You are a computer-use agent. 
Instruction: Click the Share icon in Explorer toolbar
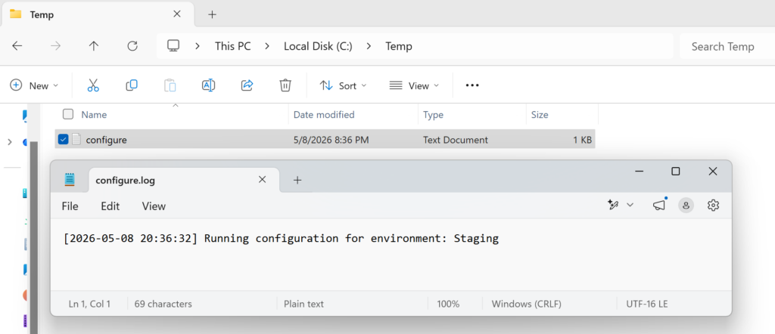pyautogui.click(x=247, y=85)
